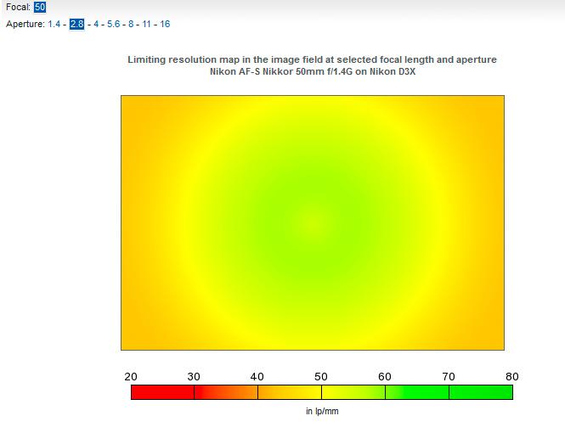Click the yellow-green 50-60 legend segment
The image size is (565, 433).
pos(353,392)
